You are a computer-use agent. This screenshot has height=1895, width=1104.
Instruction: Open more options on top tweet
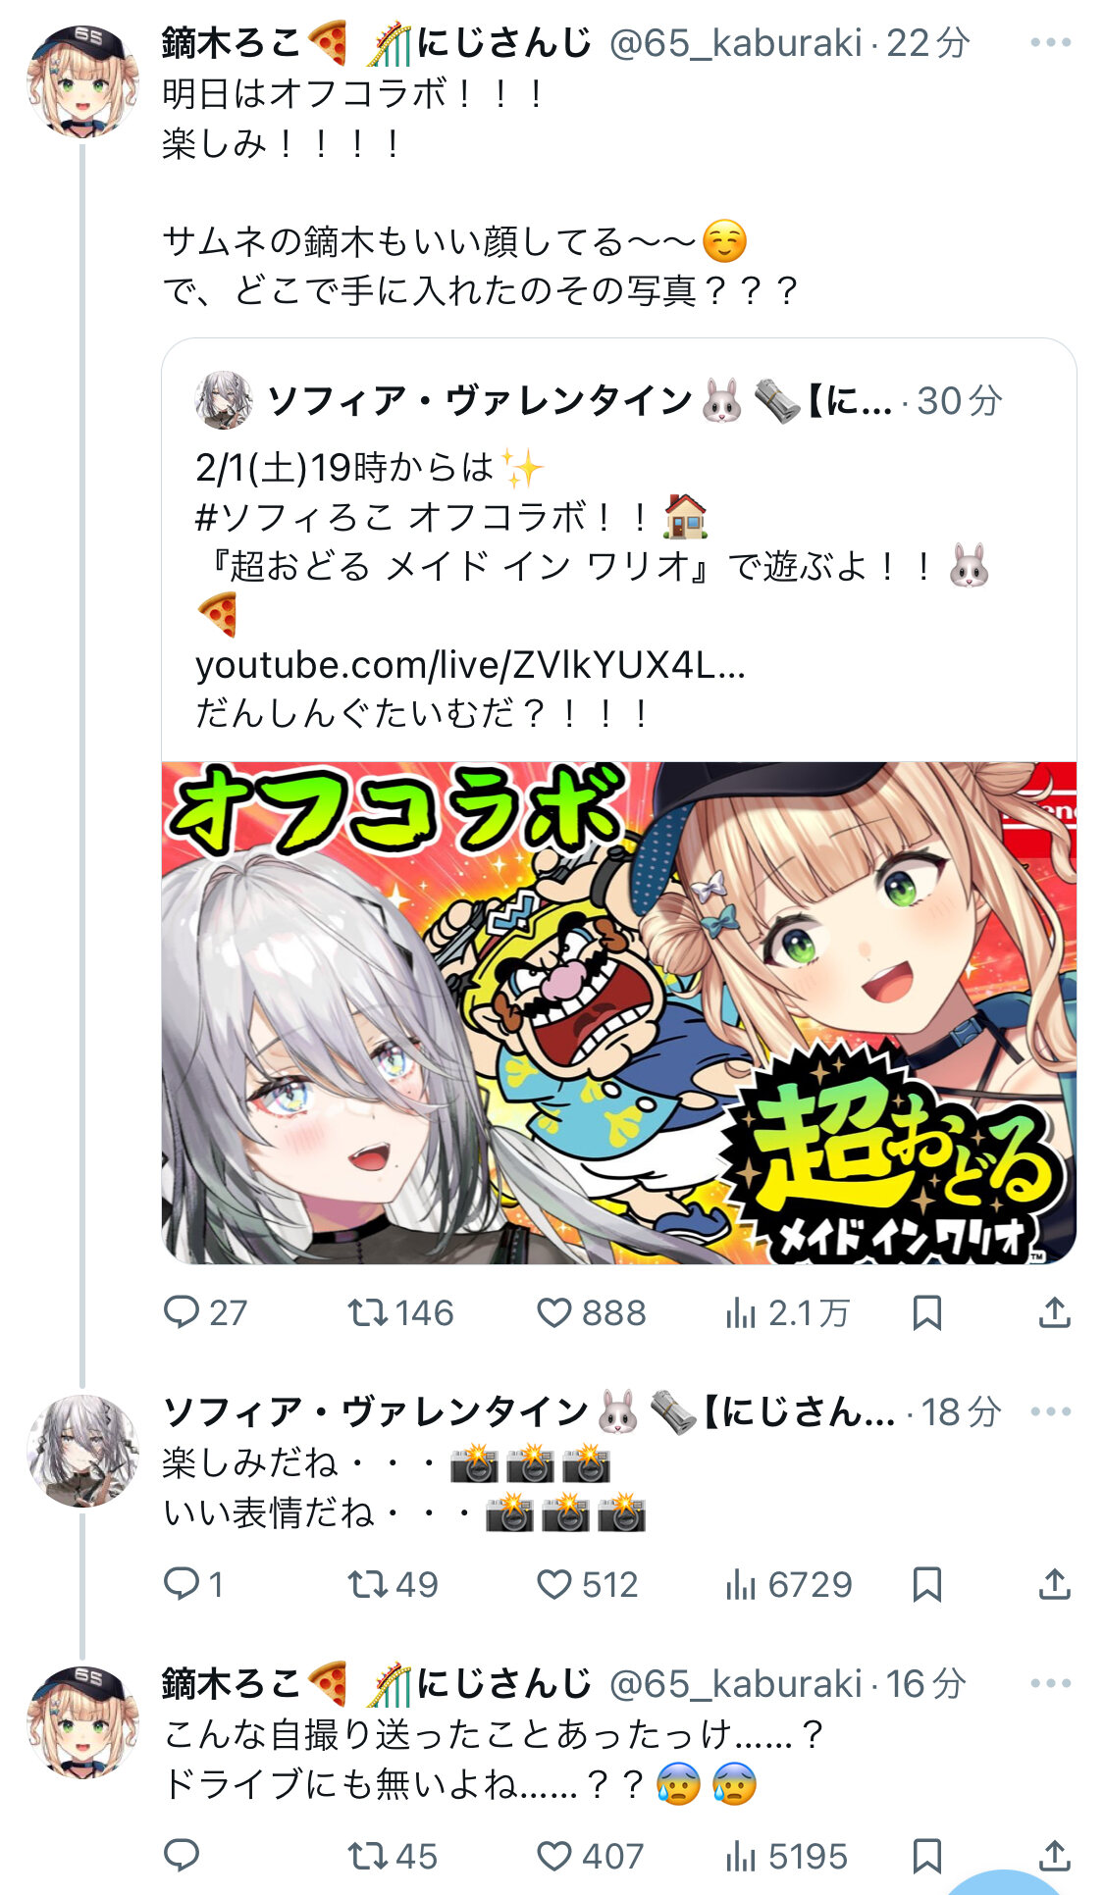(1051, 43)
